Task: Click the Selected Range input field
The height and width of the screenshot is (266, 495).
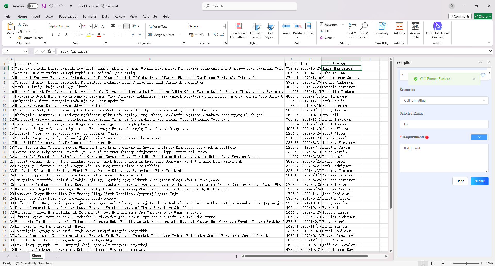Action: [444, 124]
